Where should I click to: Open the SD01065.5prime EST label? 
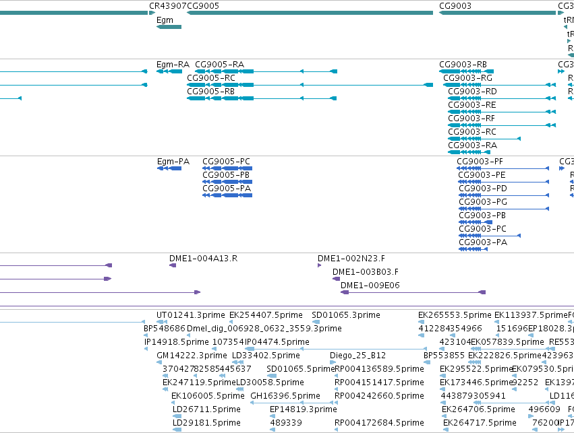(x=301, y=369)
